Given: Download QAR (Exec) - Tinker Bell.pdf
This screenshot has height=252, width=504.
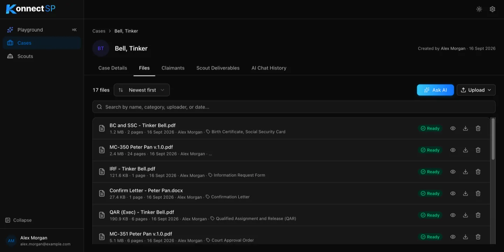Looking at the screenshot, I should pos(465,215).
